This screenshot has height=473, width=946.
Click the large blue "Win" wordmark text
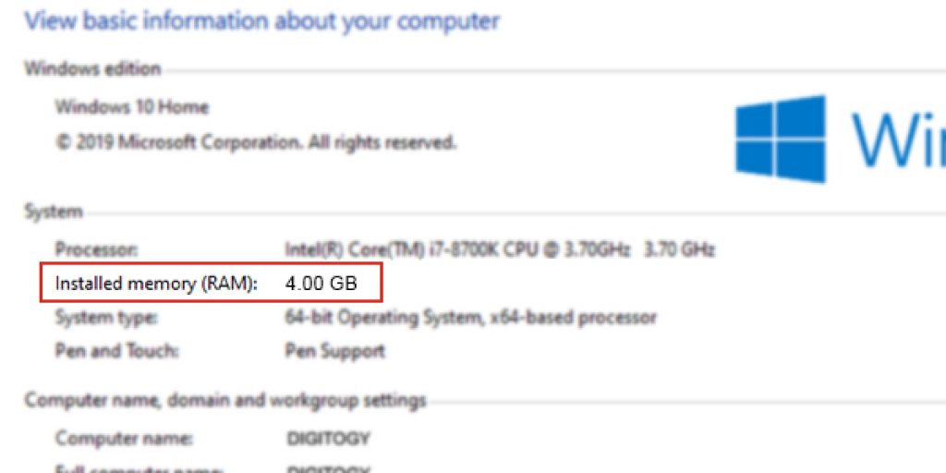pyautogui.click(x=898, y=139)
